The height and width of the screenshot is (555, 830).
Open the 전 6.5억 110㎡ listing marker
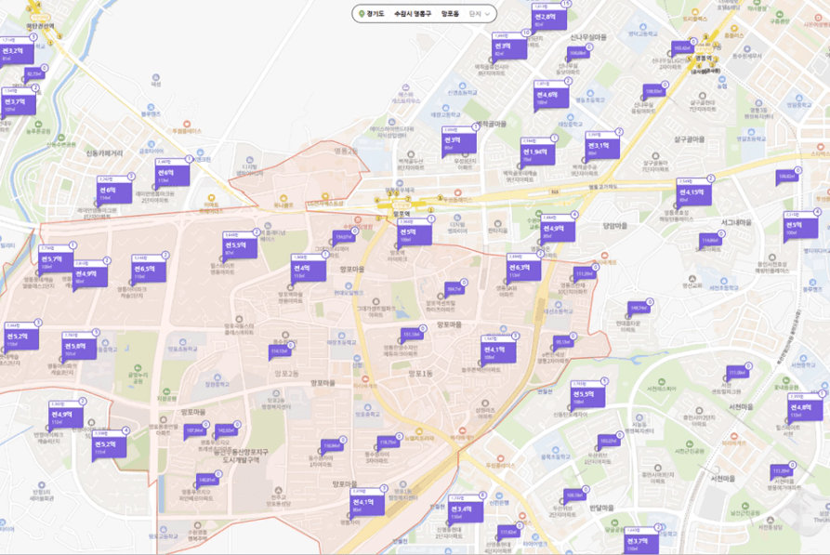point(144,271)
